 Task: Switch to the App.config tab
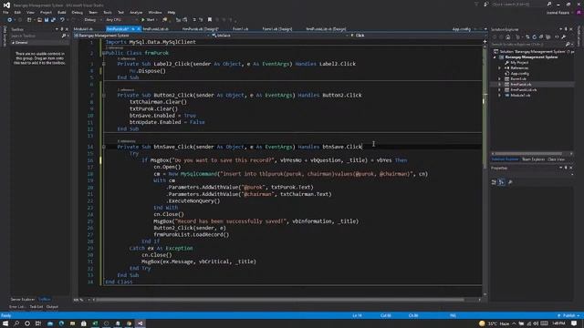pos(461,29)
